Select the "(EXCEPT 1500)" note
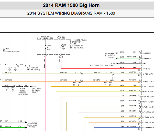154x131 pixels. click(23, 94)
